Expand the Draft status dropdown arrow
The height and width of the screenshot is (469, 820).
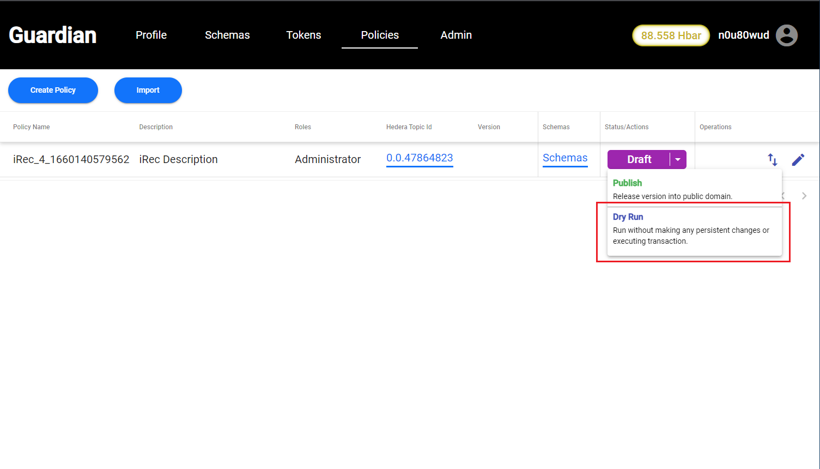click(678, 159)
